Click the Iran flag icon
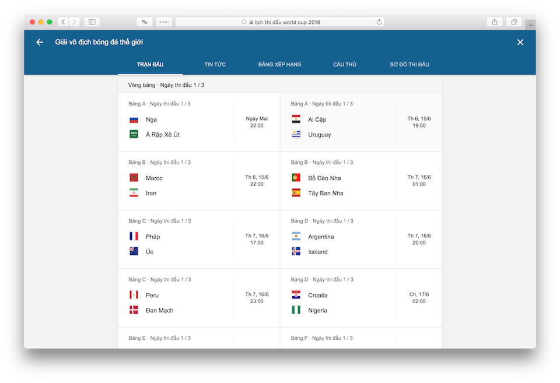Screen dimensions: 560x383 click(x=134, y=193)
